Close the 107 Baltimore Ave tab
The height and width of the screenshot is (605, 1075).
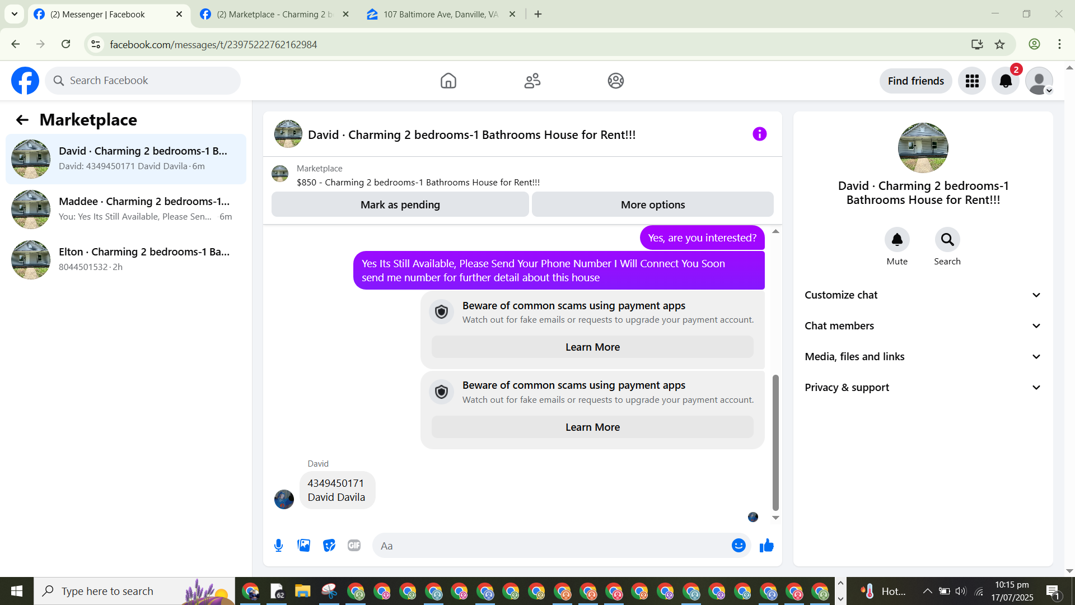512,14
